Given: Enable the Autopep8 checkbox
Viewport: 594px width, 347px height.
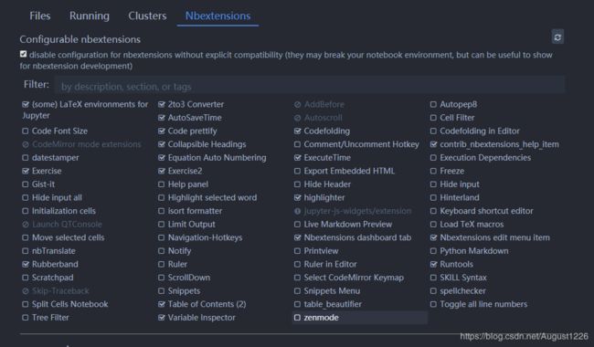Looking at the screenshot, I should (x=433, y=104).
